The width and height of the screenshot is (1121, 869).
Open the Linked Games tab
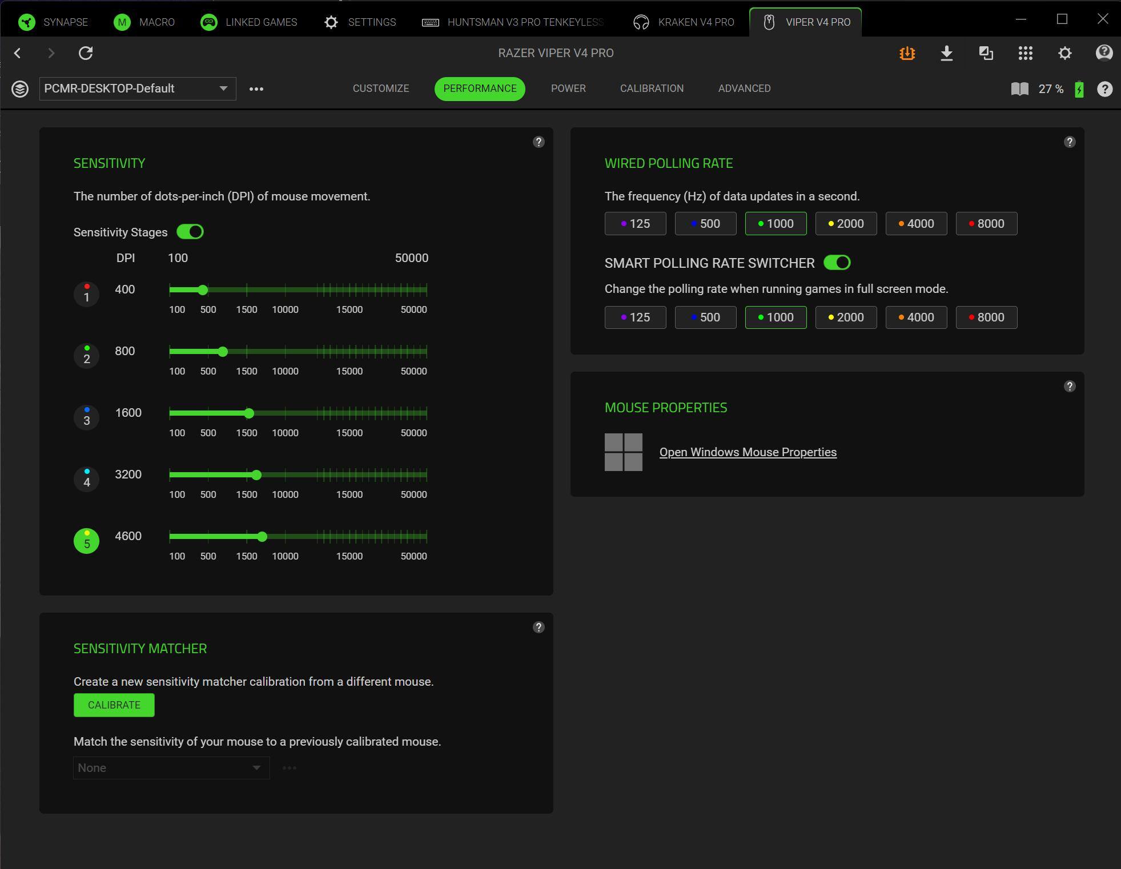click(249, 22)
